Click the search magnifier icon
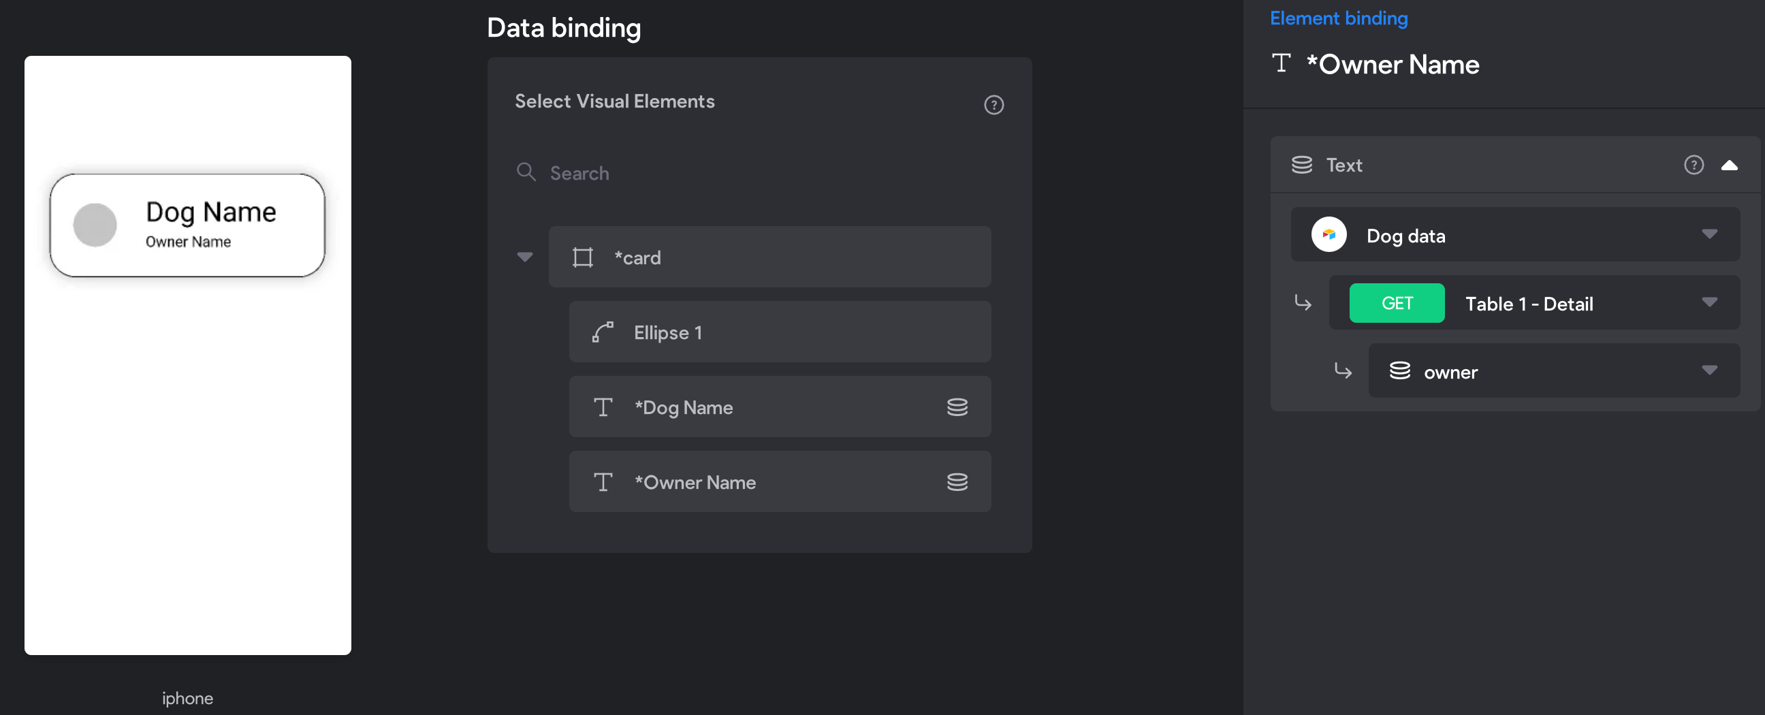Viewport: 1765px width, 715px height. 526,172
